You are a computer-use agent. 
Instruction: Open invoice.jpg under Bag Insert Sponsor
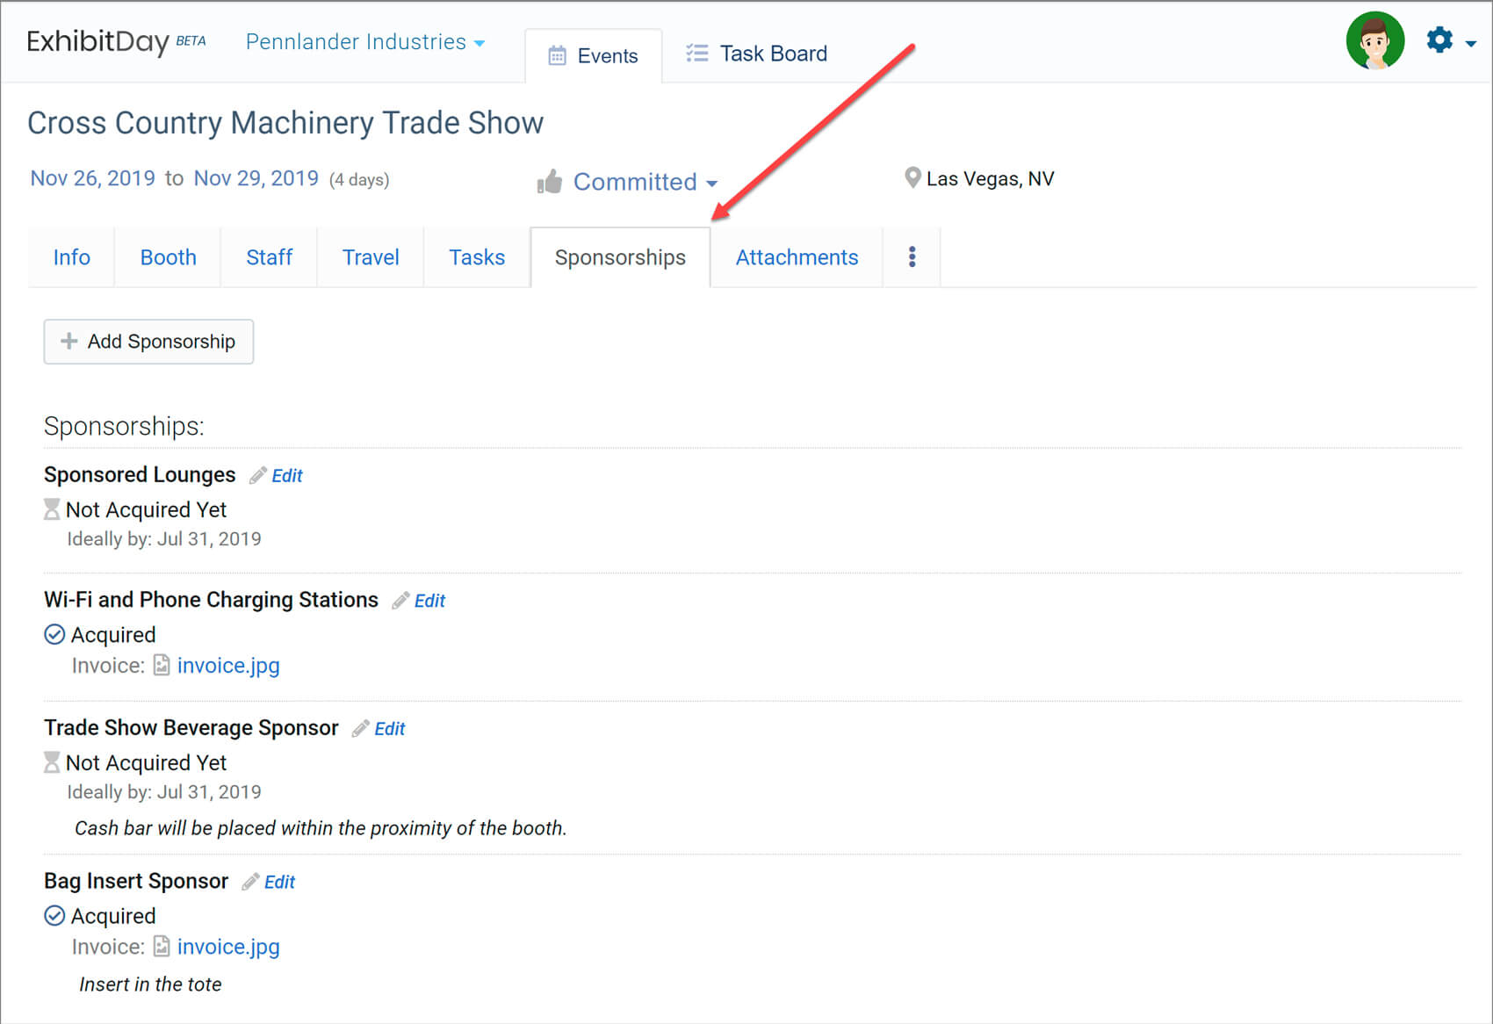[x=227, y=947]
